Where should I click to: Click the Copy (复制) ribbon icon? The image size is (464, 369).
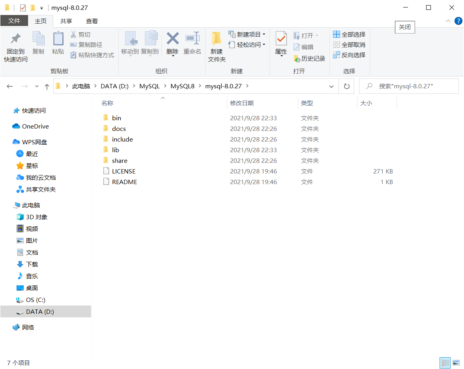point(39,43)
